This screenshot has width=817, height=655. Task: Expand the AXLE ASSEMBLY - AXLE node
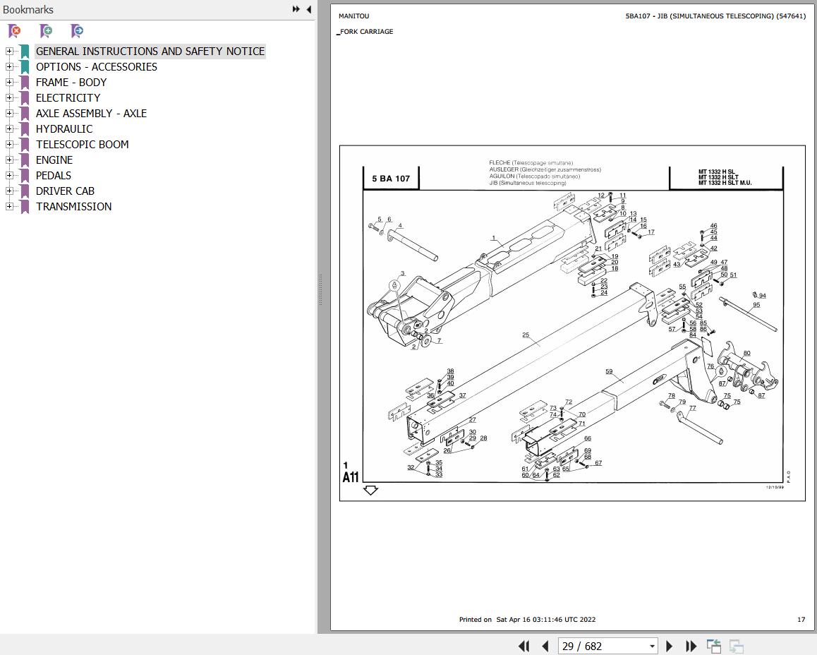9,113
